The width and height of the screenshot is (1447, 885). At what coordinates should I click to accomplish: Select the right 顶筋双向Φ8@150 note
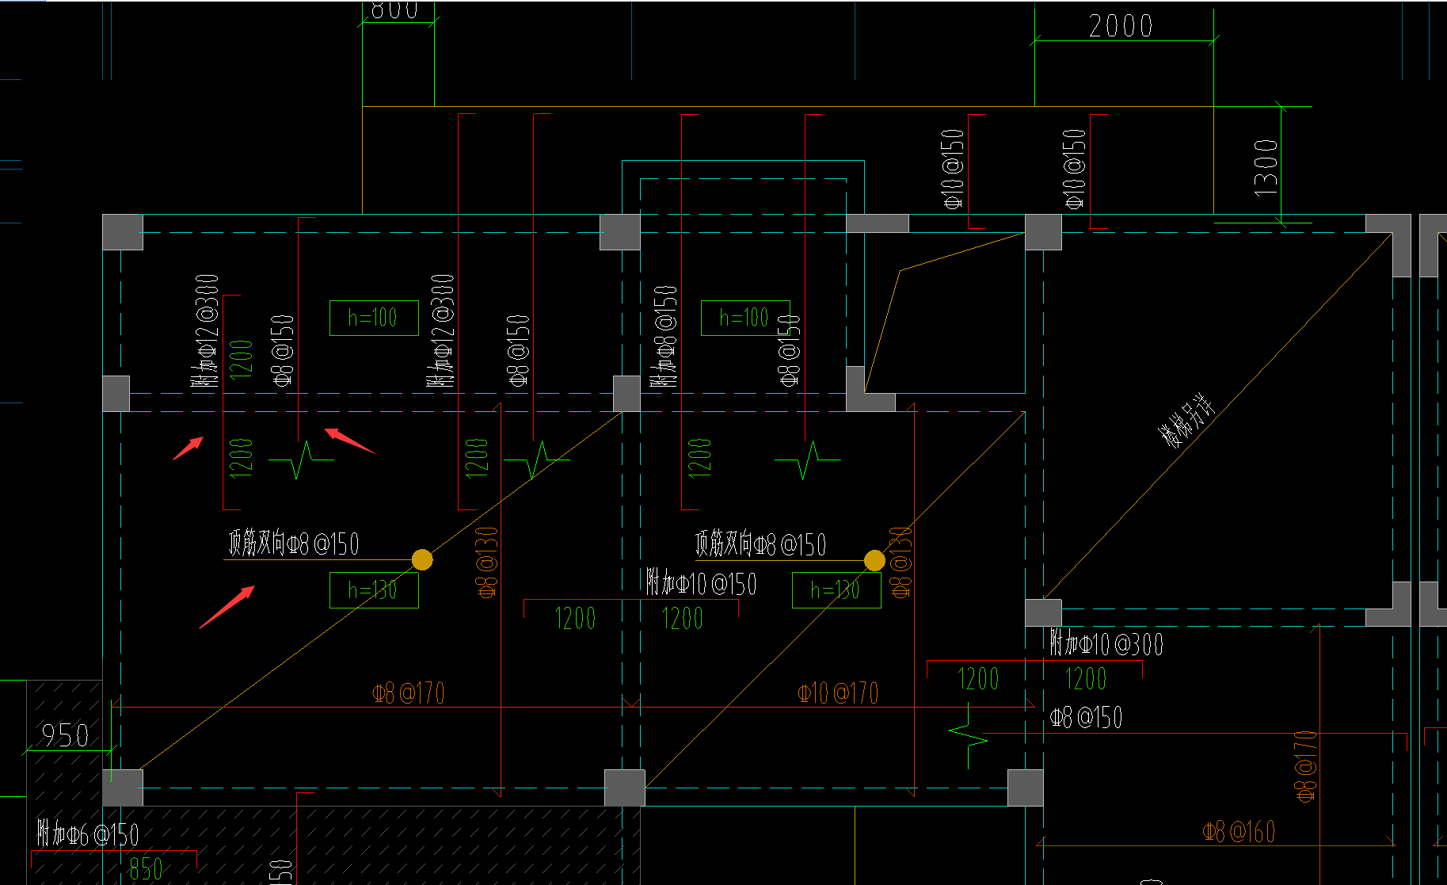click(760, 544)
